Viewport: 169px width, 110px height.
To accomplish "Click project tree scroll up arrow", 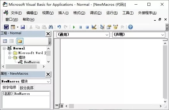I will (49, 49).
